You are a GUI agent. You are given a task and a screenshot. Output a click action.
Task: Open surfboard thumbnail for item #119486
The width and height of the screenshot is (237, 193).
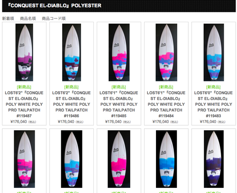72,53
